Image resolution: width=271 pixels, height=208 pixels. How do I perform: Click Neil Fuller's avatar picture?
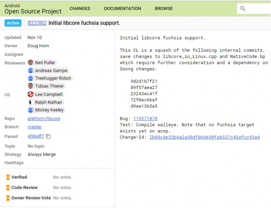(31, 63)
